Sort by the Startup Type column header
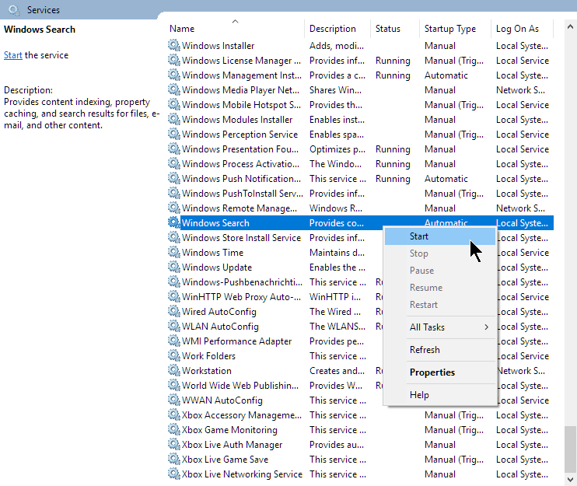 449,29
